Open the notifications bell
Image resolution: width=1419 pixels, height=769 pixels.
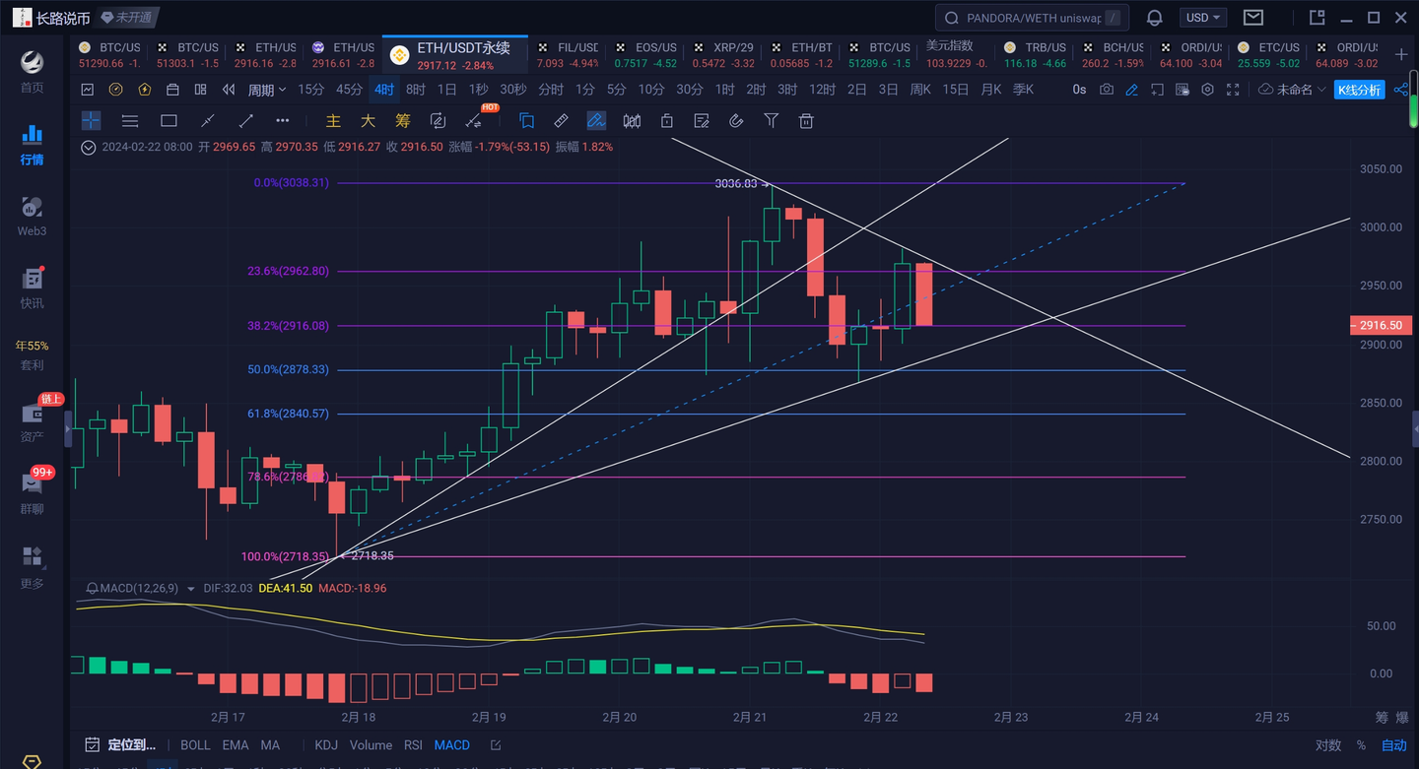pos(1154,18)
